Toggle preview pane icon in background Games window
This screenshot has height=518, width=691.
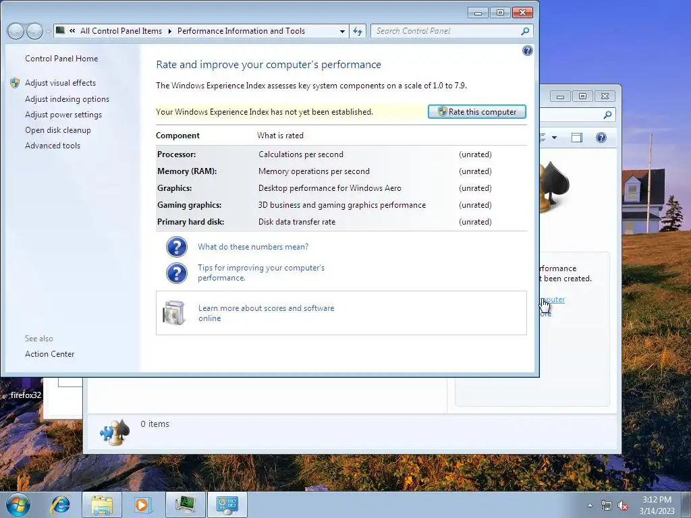[x=577, y=138]
